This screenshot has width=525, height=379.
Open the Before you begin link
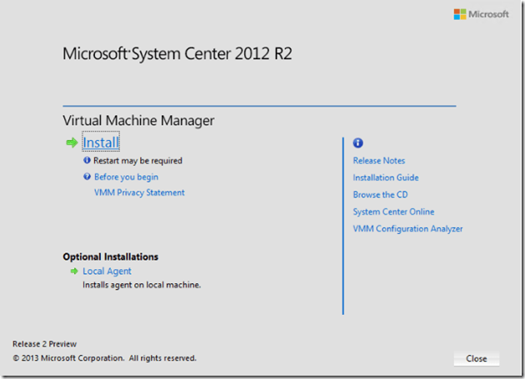tap(126, 177)
